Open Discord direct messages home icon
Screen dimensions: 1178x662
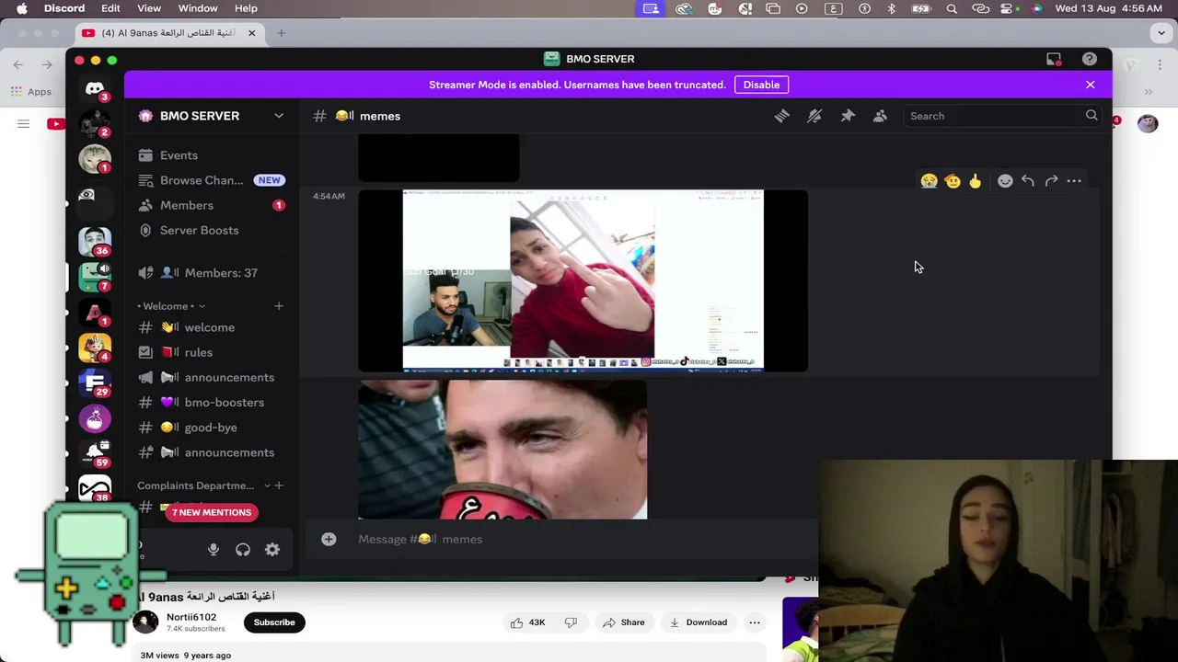coord(95,89)
